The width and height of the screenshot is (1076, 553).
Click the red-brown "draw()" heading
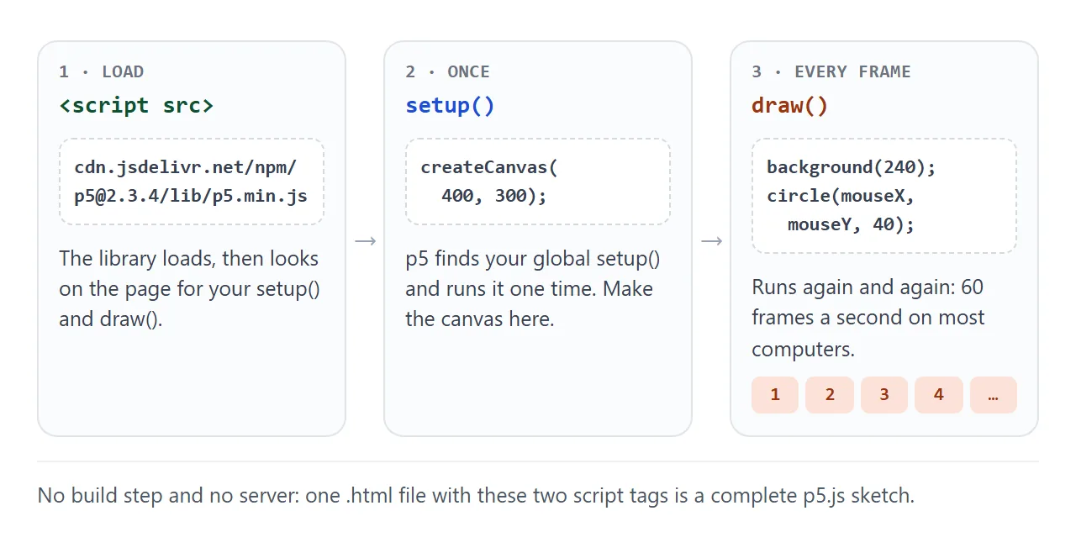click(789, 105)
